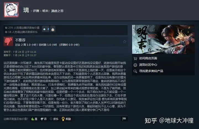Click the 不推荐 verdict text

pyautogui.click(x=20, y=40)
